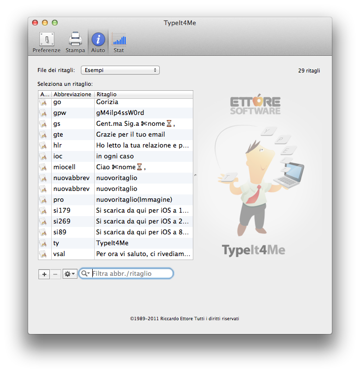Sort by the Abbreviazione column header
This screenshot has width=360, height=373.
tap(73, 94)
